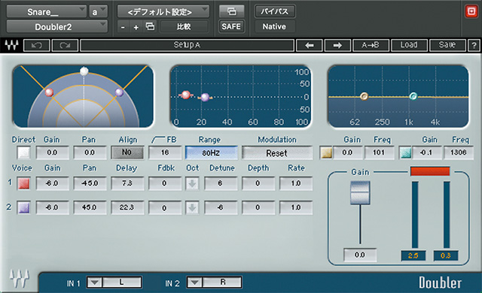
Task: Click the 80Hz Range selector
Action: pyautogui.click(x=211, y=153)
